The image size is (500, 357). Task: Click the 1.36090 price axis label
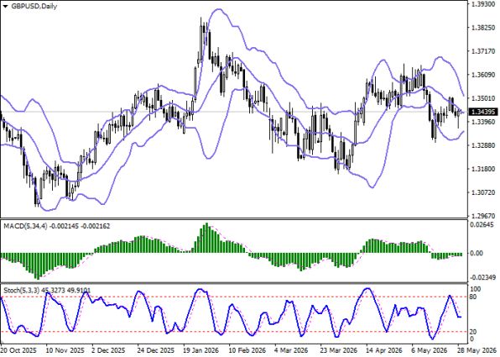[x=482, y=75]
